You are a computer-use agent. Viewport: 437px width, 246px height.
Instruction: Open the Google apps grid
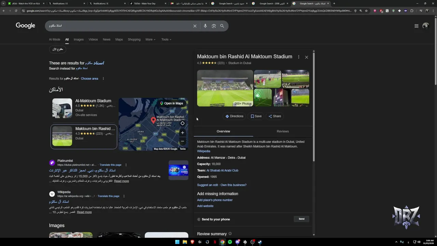click(x=417, y=26)
